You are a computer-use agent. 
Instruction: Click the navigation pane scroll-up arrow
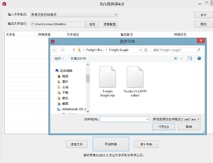point(88,65)
